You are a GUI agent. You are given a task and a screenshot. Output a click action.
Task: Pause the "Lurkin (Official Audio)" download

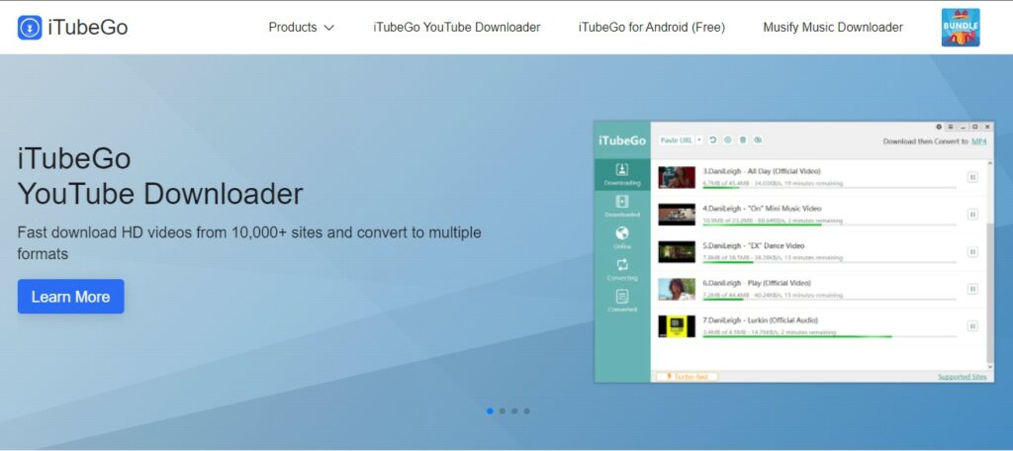point(972,326)
